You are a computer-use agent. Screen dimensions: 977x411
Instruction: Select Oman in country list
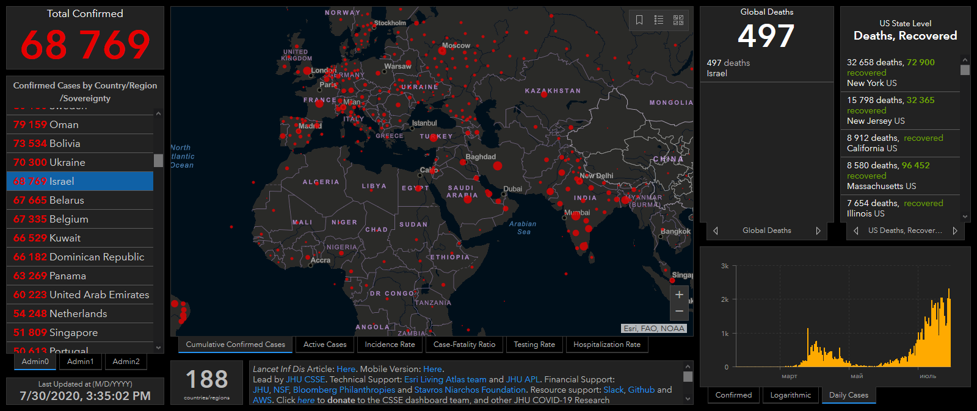pos(80,124)
